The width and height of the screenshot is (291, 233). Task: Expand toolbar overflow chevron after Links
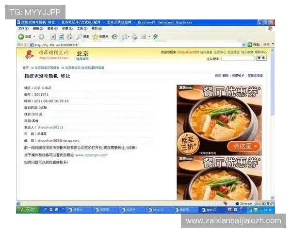[x=273, y=44]
